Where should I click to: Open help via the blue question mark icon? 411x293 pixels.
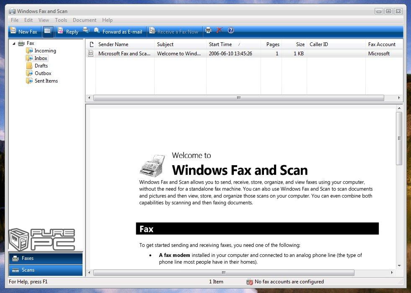[x=231, y=31]
